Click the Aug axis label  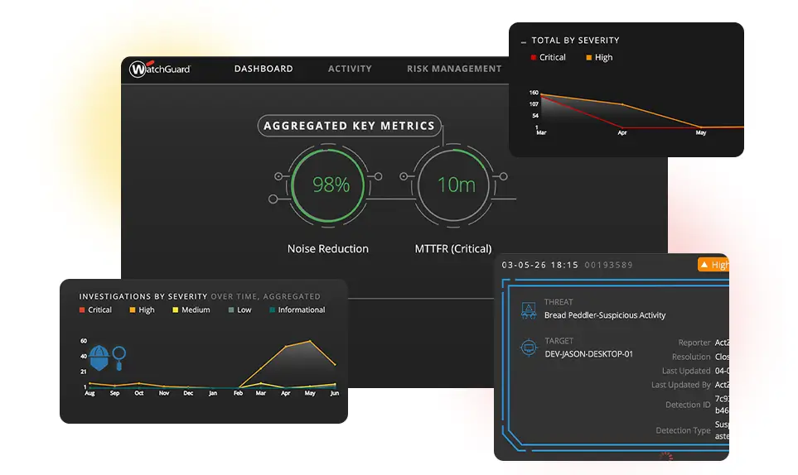(x=89, y=393)
